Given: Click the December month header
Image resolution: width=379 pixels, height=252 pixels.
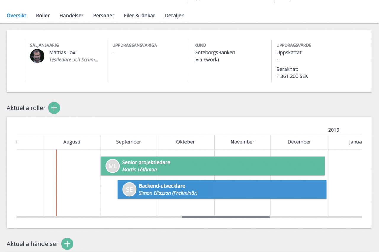Looking at the screenshot, I should click(299, 142).
